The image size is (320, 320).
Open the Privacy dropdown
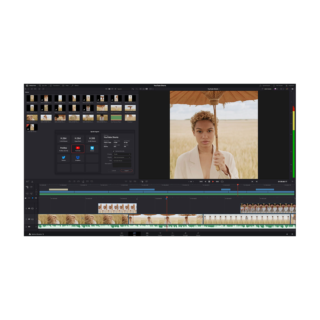[122, 154]
